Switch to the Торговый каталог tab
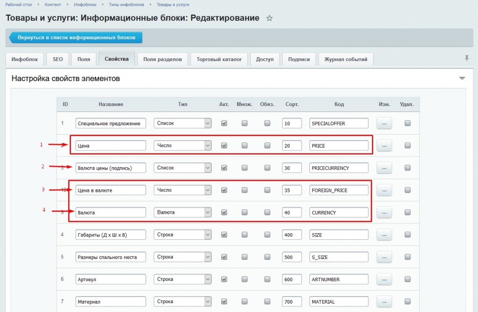Image resolution: width=478 pixels, height=312 pixels. (219, 59)
